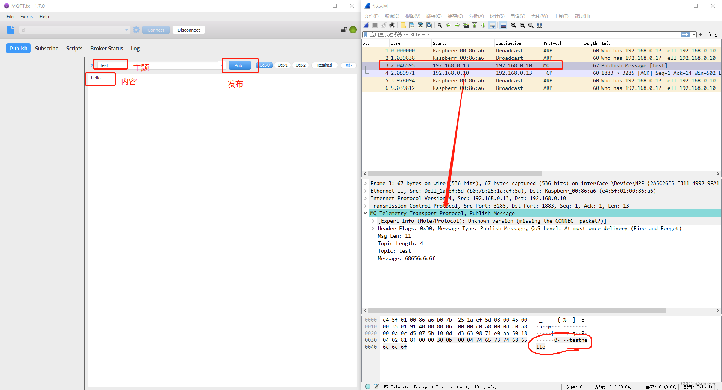Viewport: 722px width, 390px height.
Task: Select QoS 1 for publishing
Action: click(x=282, y=65)
